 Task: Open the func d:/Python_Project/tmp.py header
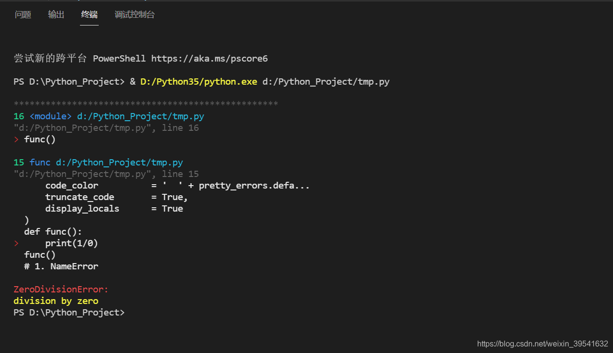(x=106, y=163)
